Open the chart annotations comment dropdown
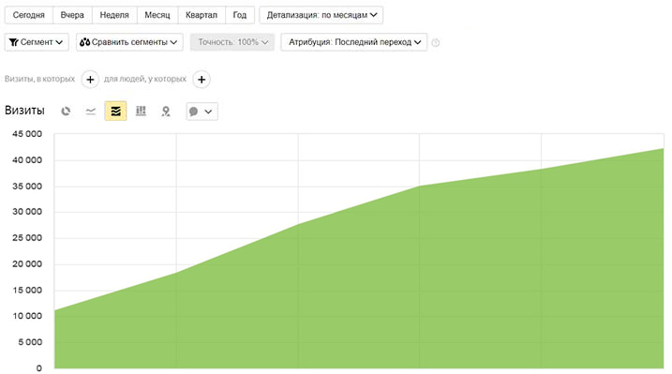Screen dimensions: 672x374 (x=202, y=112)
